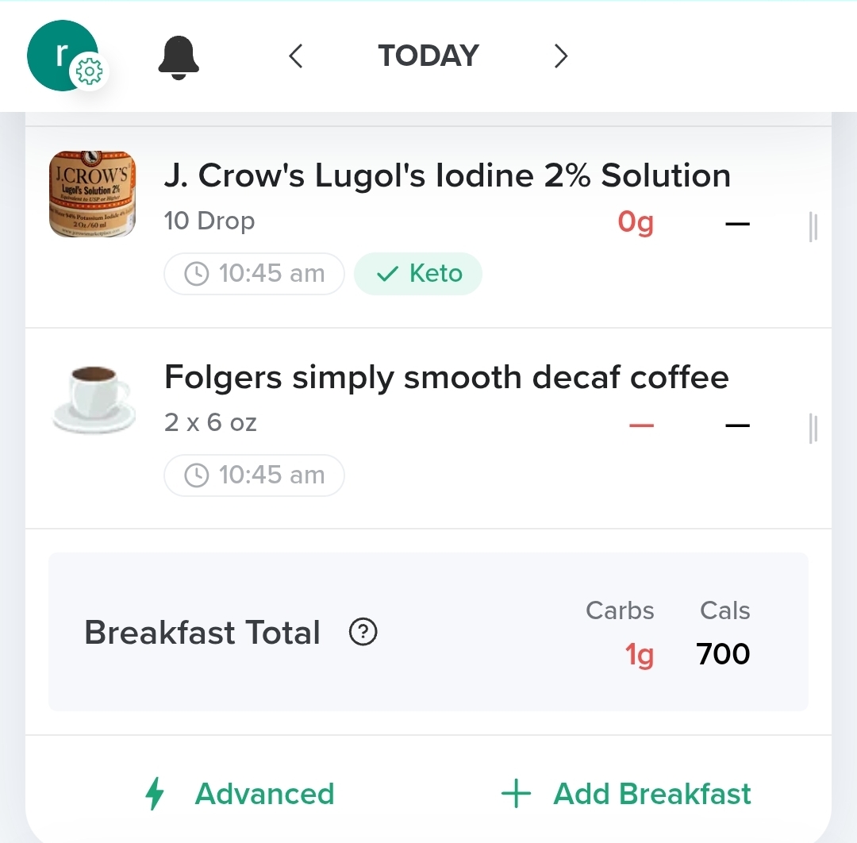Screen dimensions: 857x843
Task: Change the Lugol's Iodine 10:45 am time
Action: pos(254,273)
